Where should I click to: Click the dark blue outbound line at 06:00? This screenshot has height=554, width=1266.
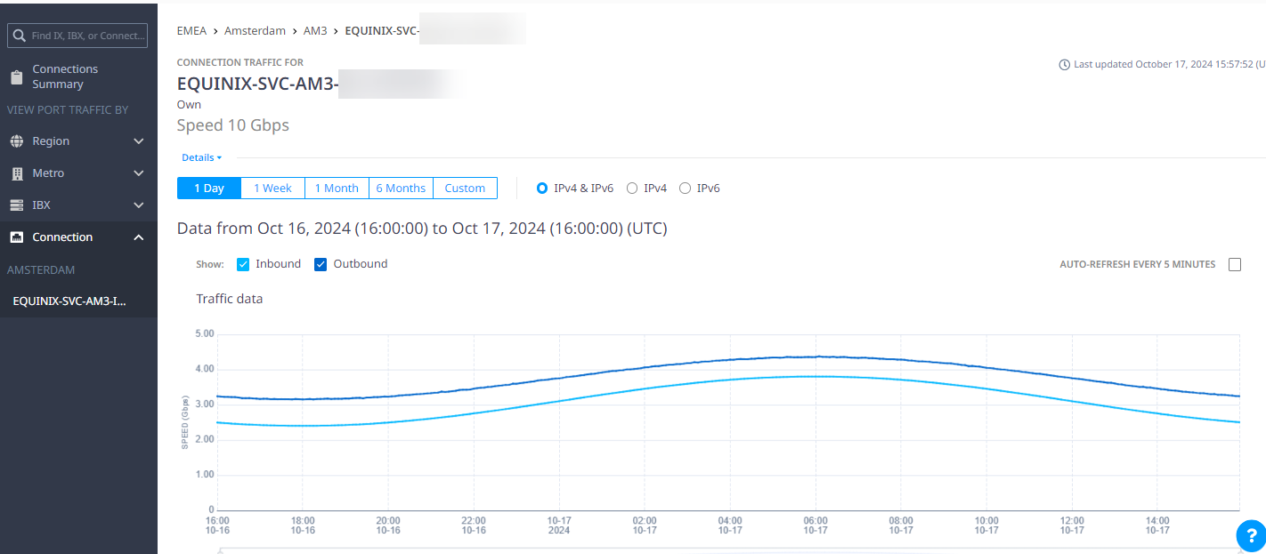click(x=816, y=357)
